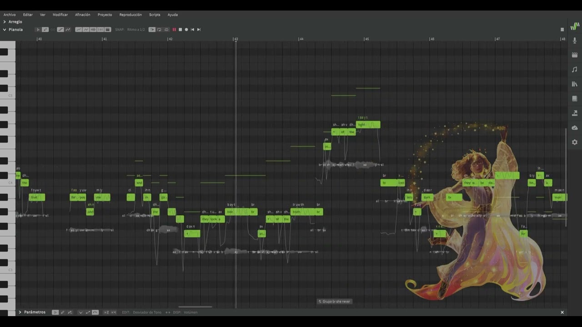
Task: Jump to the start of the track
Action: point(192,30)
